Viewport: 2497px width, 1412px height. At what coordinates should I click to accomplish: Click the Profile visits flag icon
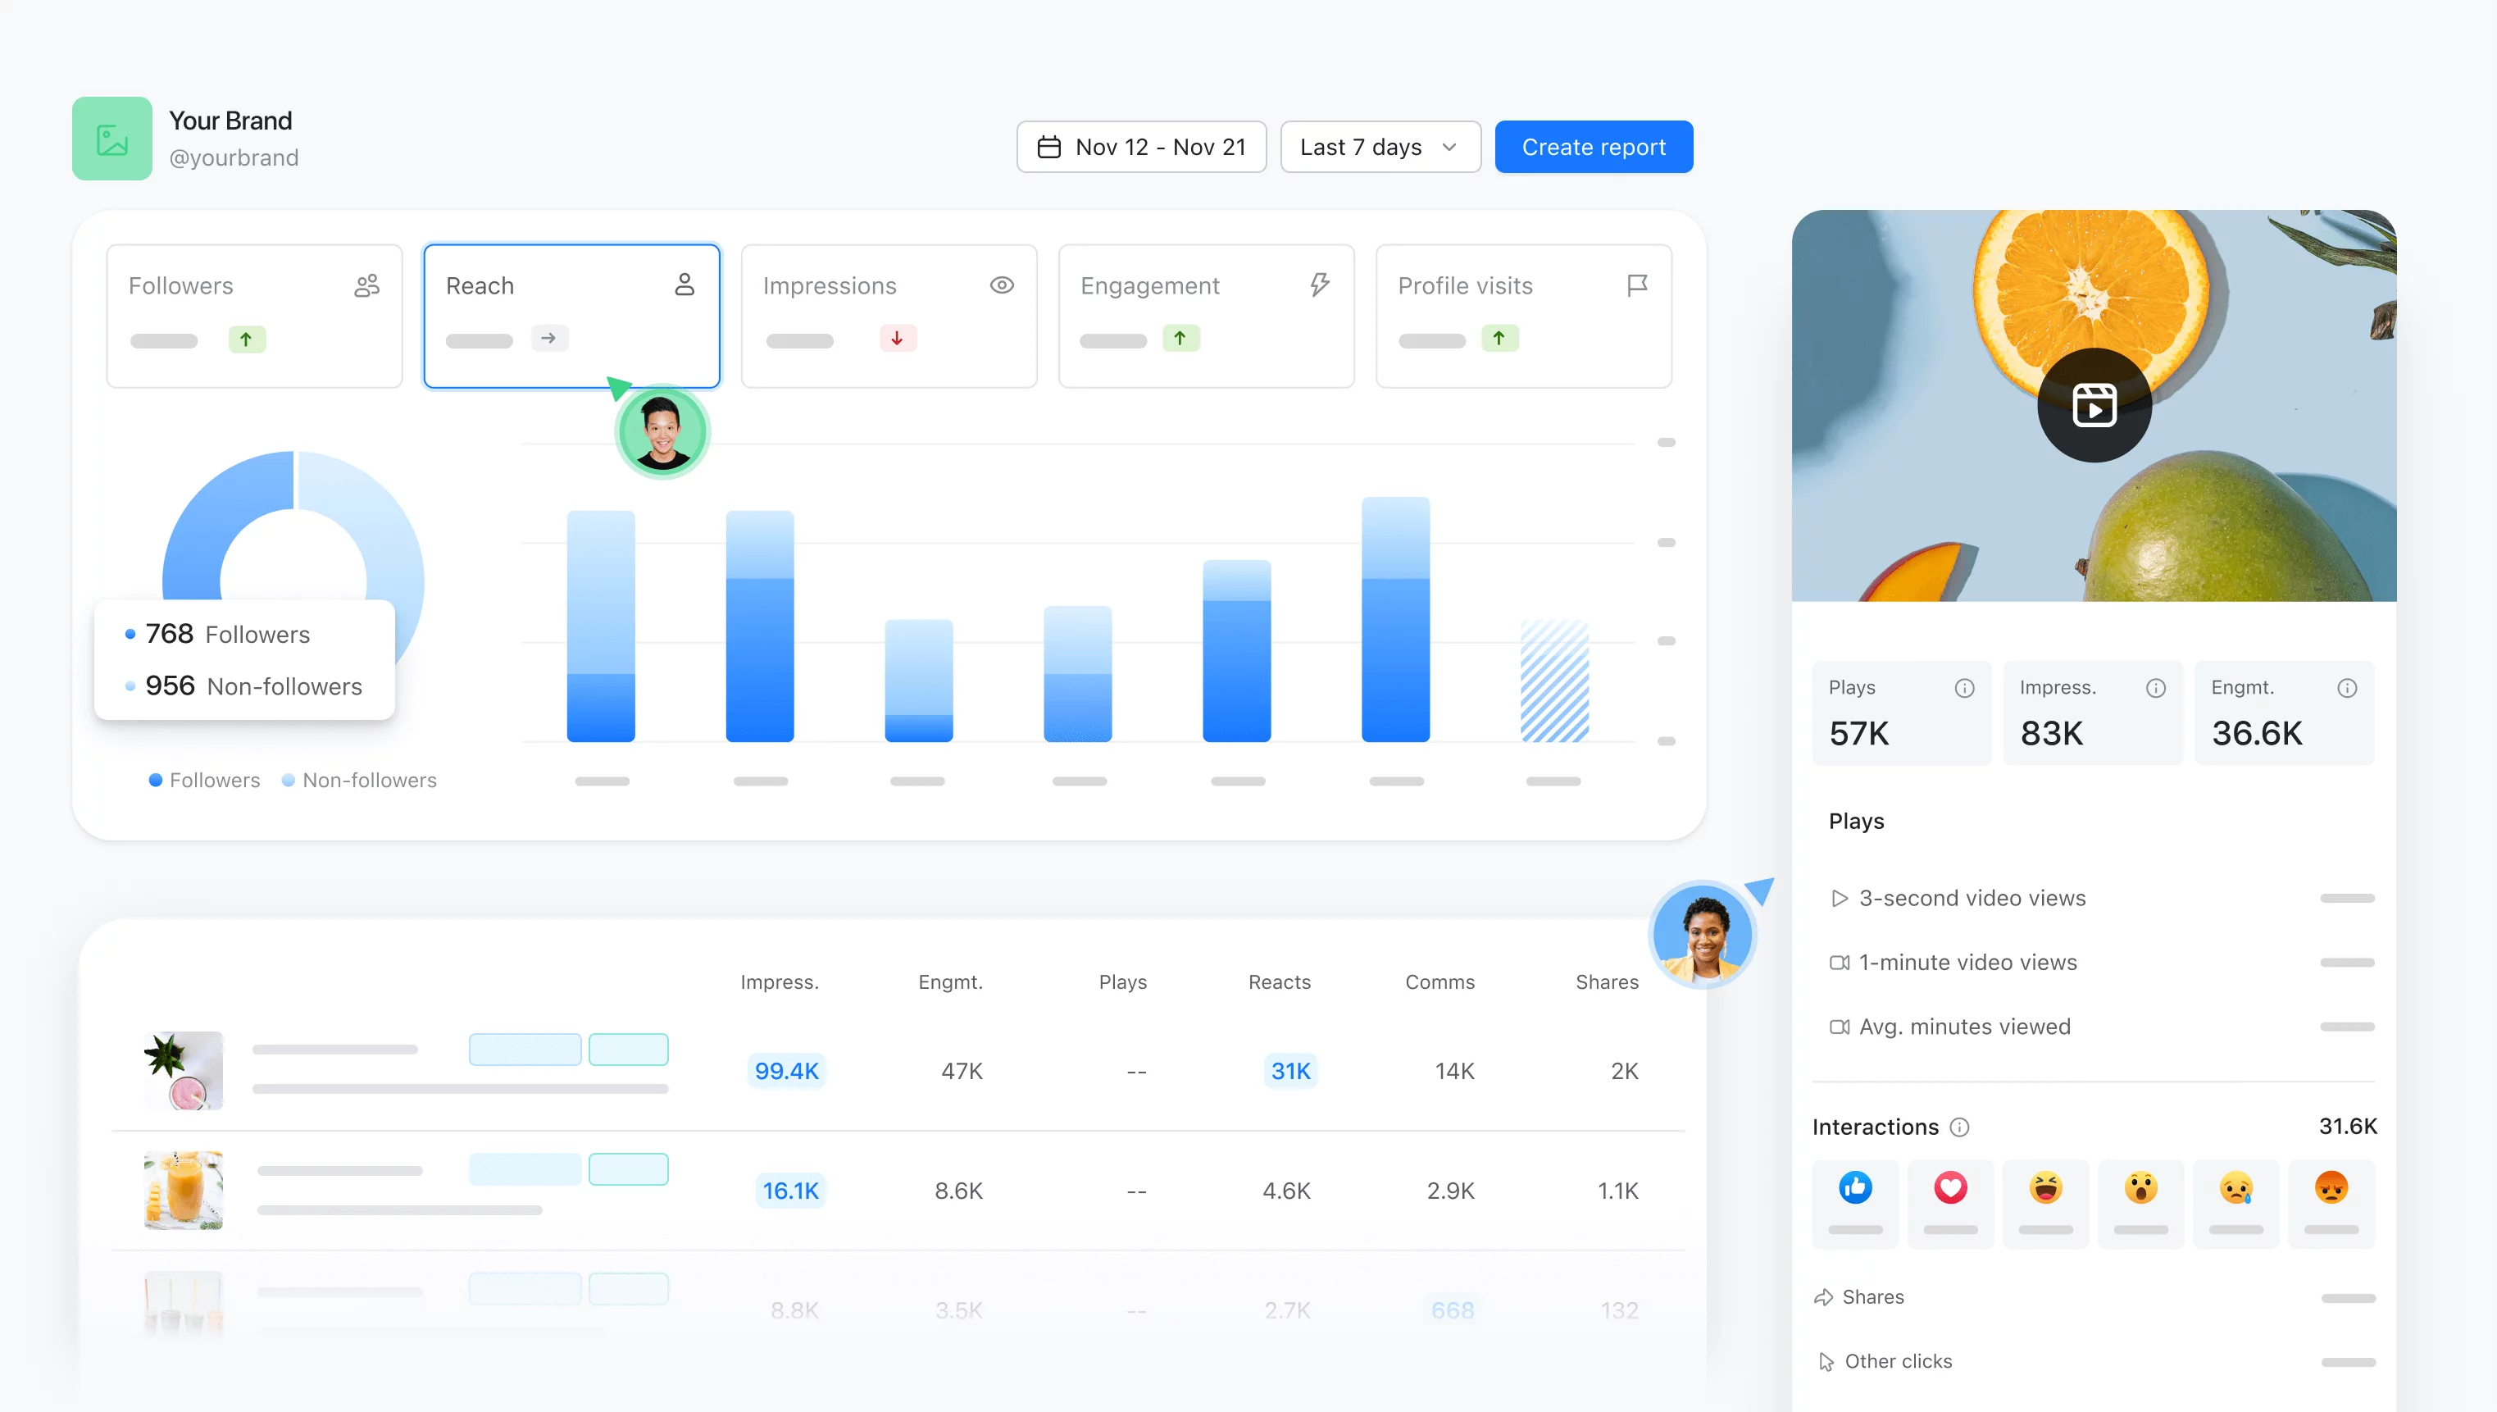[x=1638, y=285]
